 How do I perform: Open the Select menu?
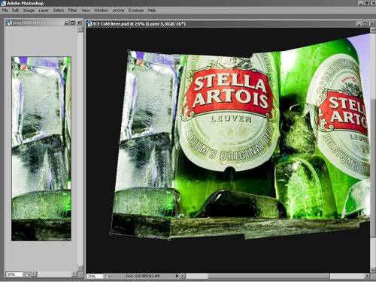click(x=59, y=10)
